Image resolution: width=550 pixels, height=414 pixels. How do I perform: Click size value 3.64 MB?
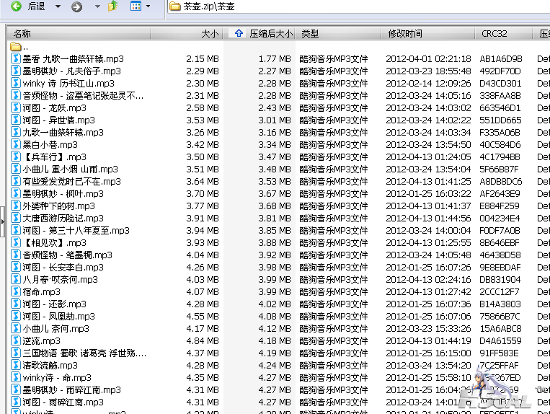[x=203, y=182]
